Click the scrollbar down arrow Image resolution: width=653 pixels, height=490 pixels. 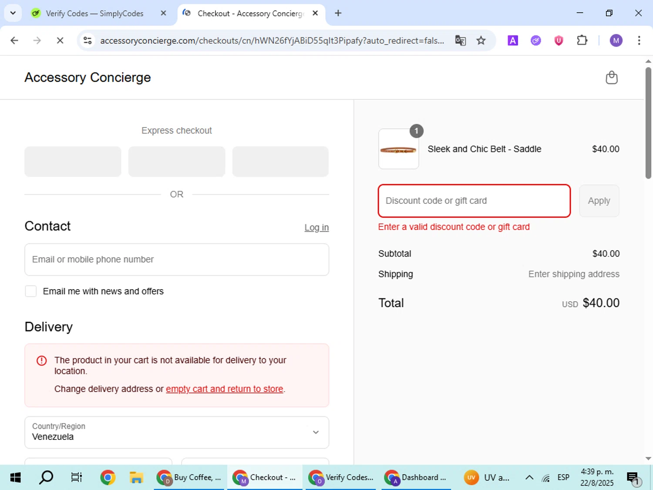[648, 458]
